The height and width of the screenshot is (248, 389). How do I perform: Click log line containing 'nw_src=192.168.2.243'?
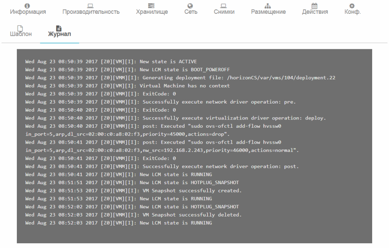click(162, 146)
